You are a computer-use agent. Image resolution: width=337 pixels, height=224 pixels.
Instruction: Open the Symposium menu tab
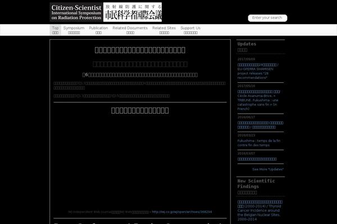(74, 30)
